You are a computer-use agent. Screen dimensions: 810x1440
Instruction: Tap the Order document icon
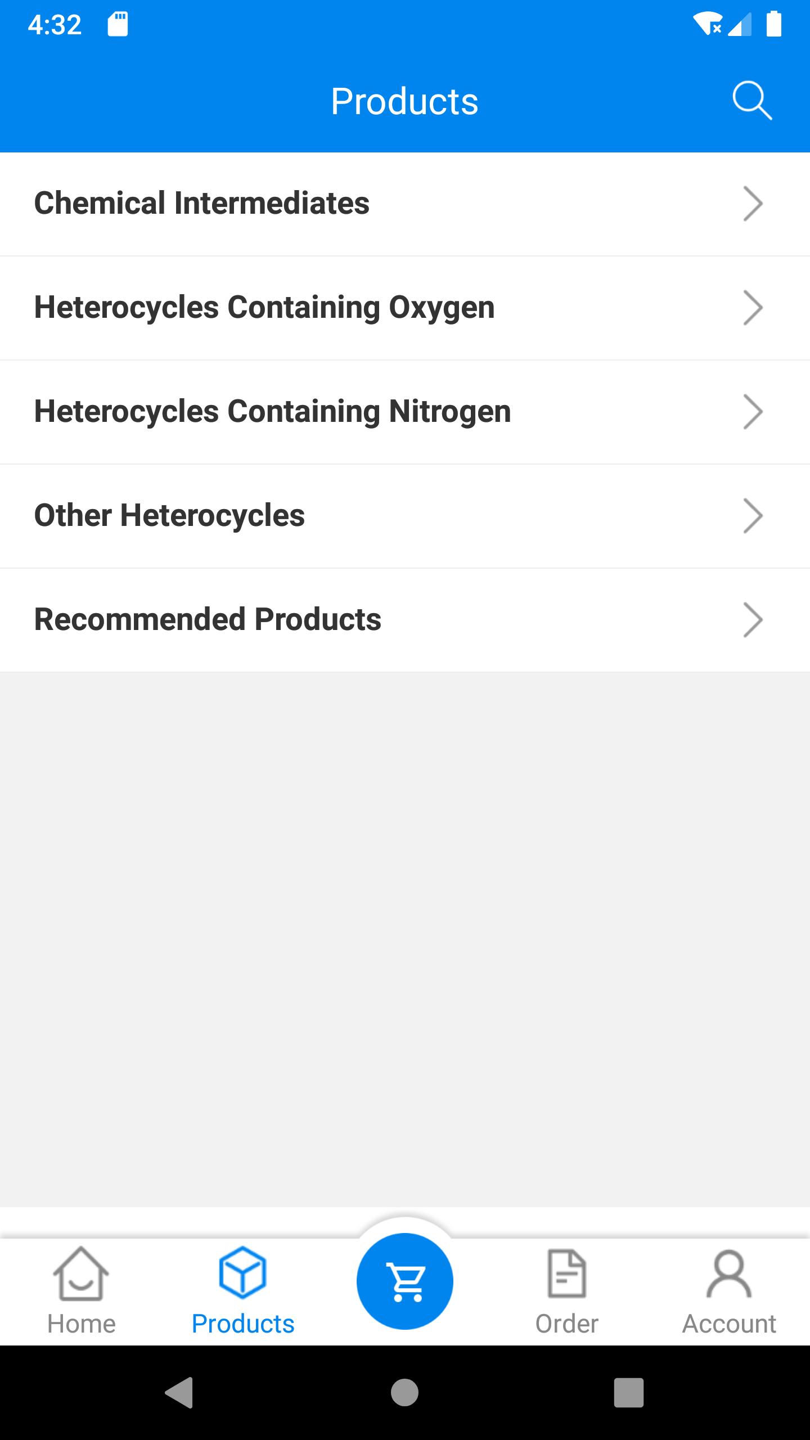click(567, 1273)
